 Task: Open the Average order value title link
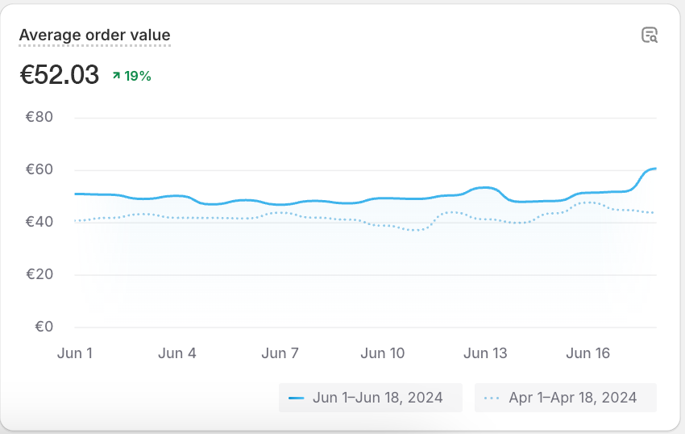click(x=94, y=35)
